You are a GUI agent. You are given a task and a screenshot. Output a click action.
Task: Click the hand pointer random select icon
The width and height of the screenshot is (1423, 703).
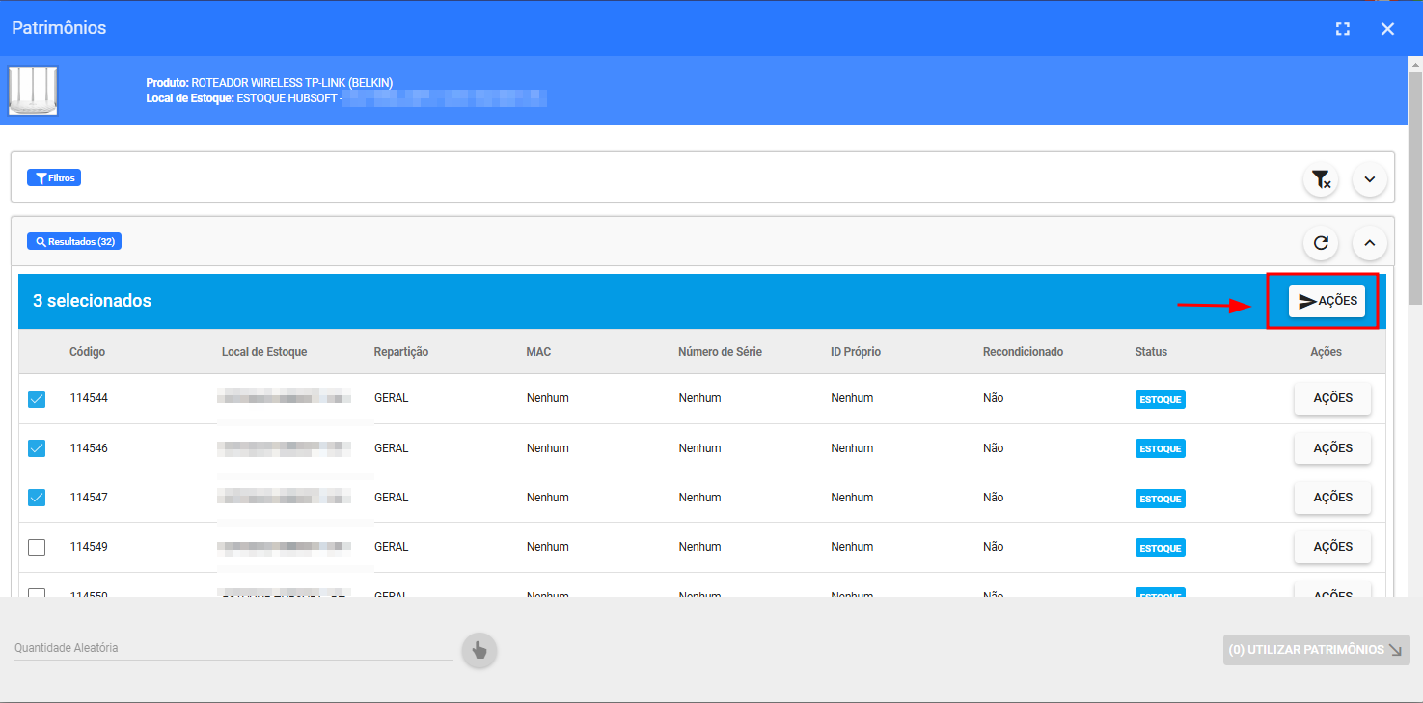479,651
